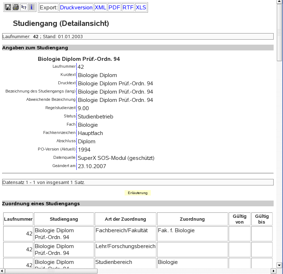Viewport: 283px width, 274px height.
Task: Open the Druckversion export link
Action: 76,8
